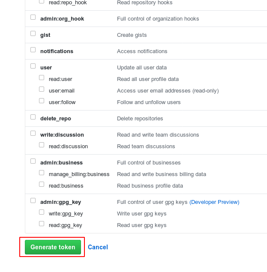This screenshot has height=272, width=267.
Task: Check the write:discussion scope
Action: [33, 134]
